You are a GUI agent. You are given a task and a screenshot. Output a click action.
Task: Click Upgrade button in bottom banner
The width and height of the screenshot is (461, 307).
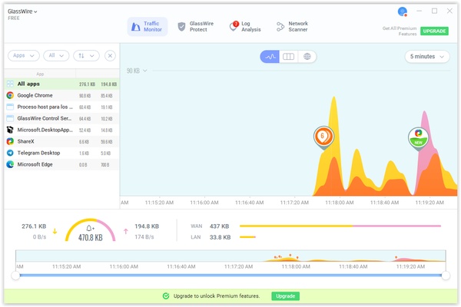pyautogui.click(x=285, y=295)
